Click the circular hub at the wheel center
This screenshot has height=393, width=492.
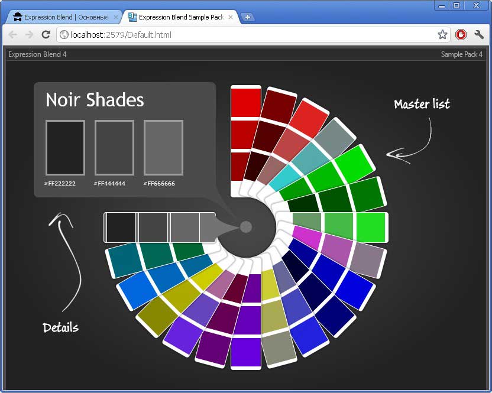click(x=246, y=227)
